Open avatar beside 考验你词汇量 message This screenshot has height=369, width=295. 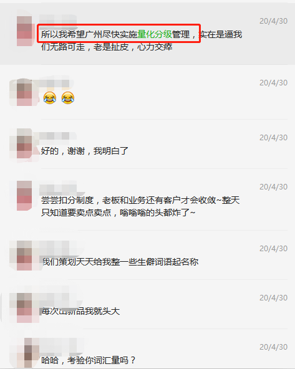(x=28, y=353)
